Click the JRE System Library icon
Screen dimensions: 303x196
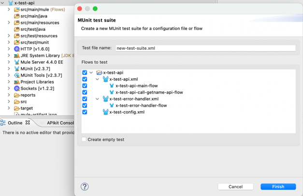click(17, 56)
